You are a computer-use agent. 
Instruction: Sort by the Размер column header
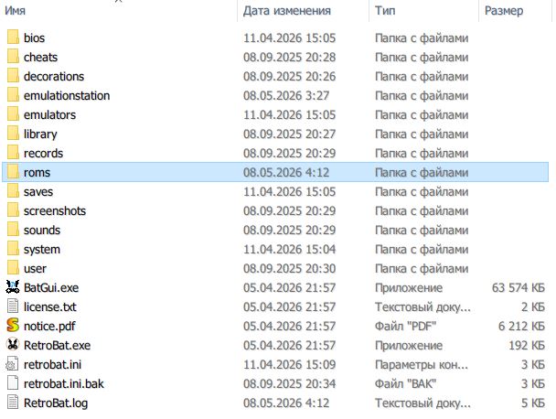coord(504,11)
